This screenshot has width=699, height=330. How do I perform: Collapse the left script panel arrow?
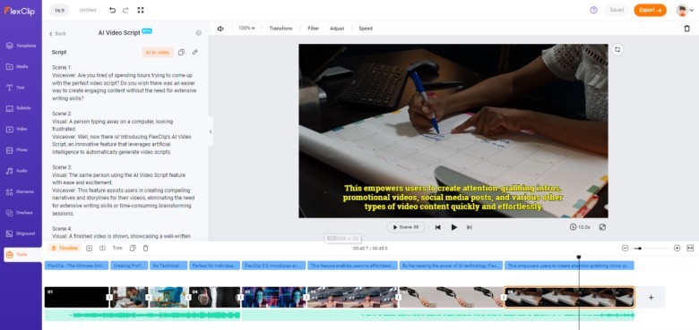point(211,131)
